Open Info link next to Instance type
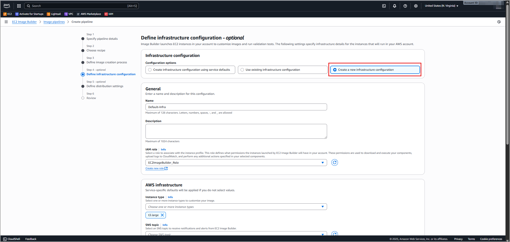 tap(170, 197)
